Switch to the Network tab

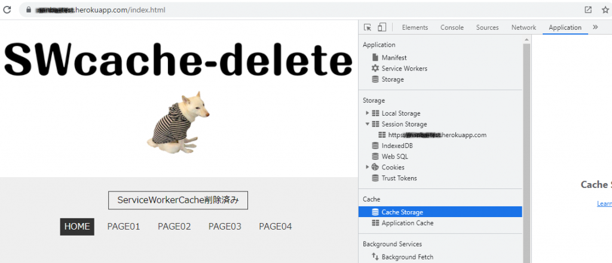(524, 27)
